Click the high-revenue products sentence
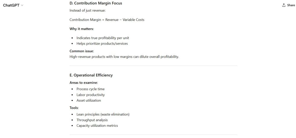 tap(124, 57)
